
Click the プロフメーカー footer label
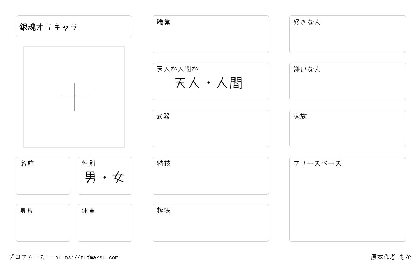pyautogui.click(x=30, y=257)
